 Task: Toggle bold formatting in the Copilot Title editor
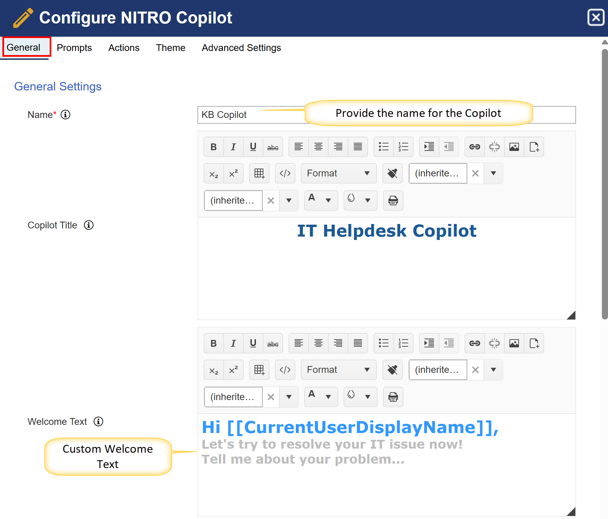213,147
